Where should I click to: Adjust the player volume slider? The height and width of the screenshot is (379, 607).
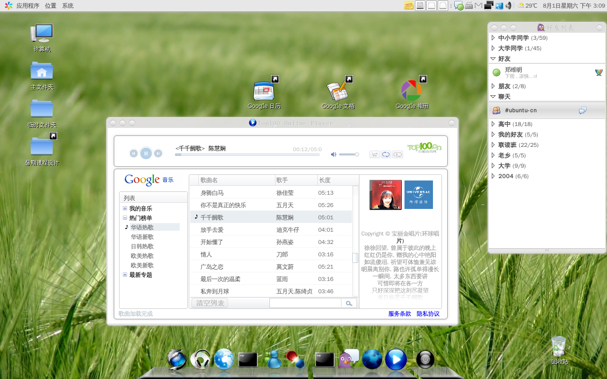[x=349, y=154]
